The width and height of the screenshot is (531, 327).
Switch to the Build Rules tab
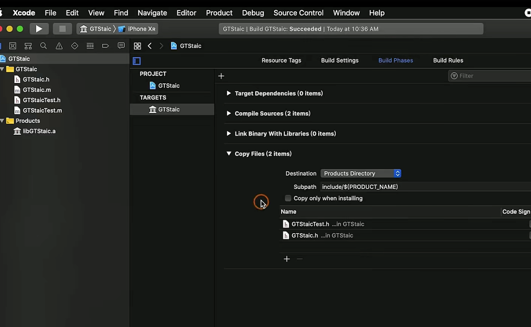[x=448, y=60]
